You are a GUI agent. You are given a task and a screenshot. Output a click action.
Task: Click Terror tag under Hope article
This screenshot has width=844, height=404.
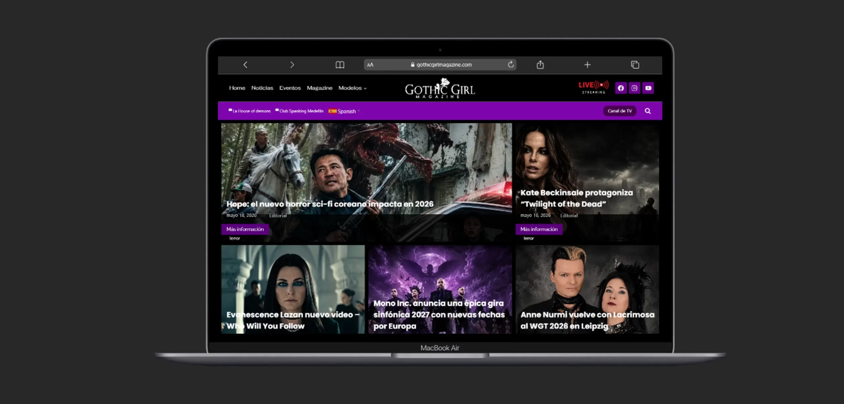coord(234,238)
